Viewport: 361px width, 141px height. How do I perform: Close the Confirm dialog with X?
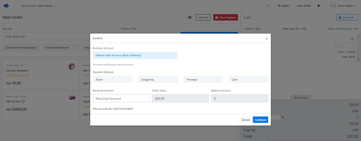[267, 38]
